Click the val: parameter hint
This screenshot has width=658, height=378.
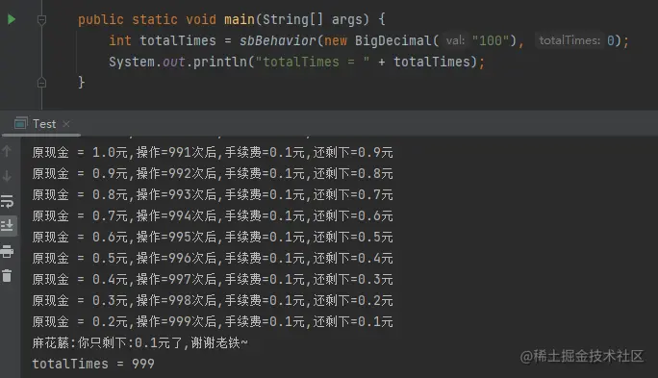click(455, 40)
